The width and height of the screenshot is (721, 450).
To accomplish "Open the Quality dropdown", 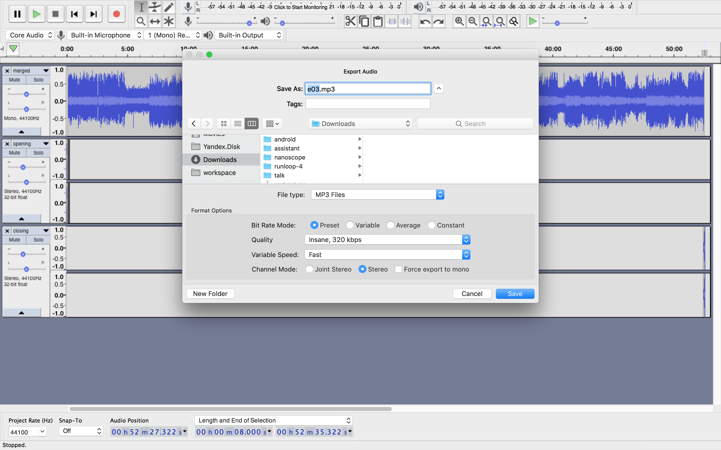I will (387, 240).
